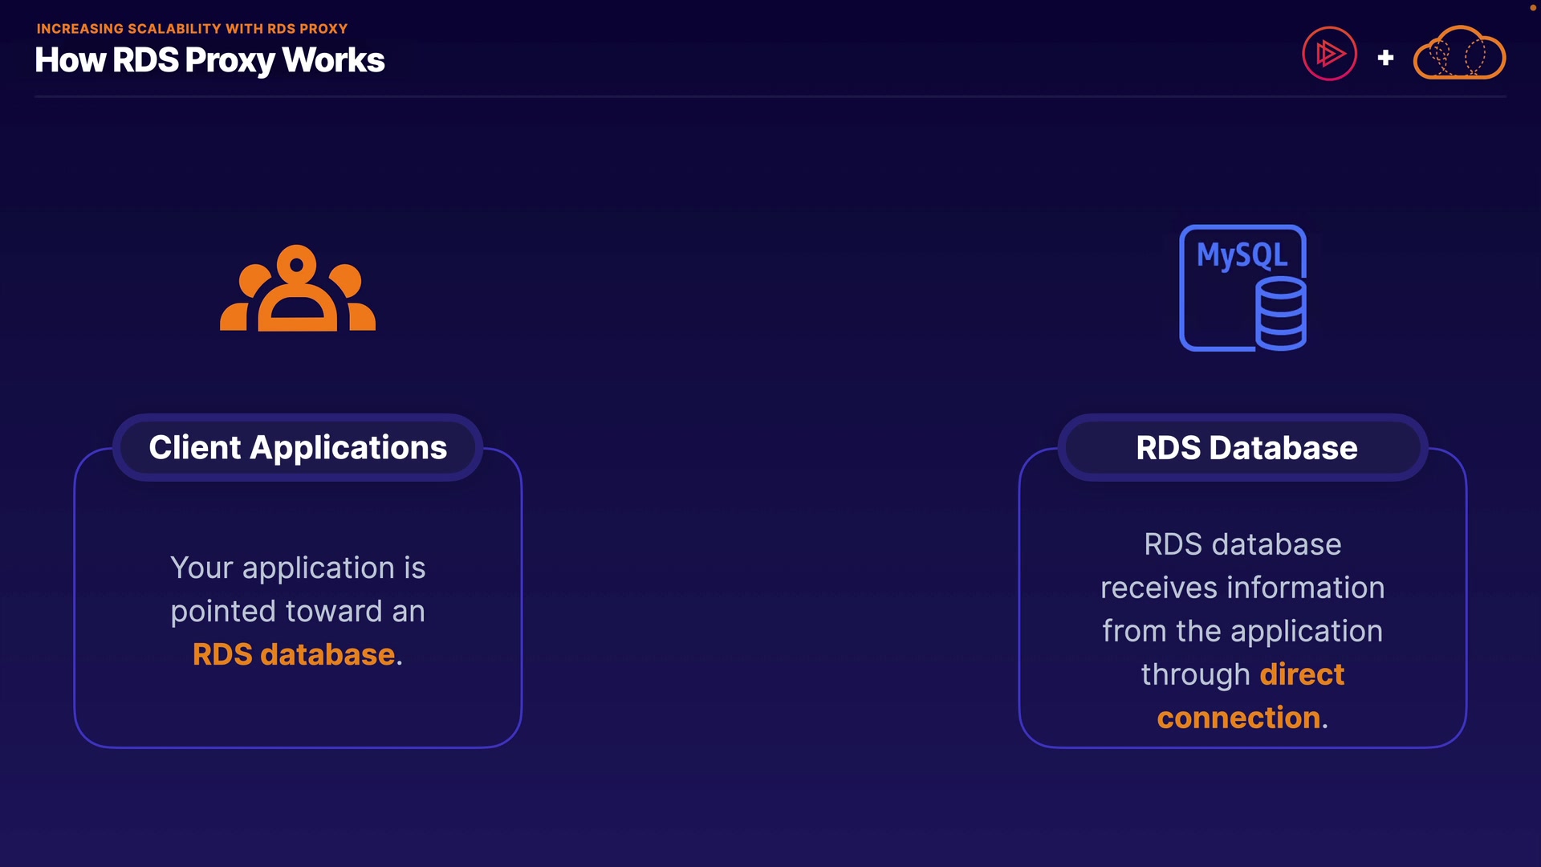Select the Client Applications label pill
This screenshot has height=867, width=1541.
tap(298, 448)
